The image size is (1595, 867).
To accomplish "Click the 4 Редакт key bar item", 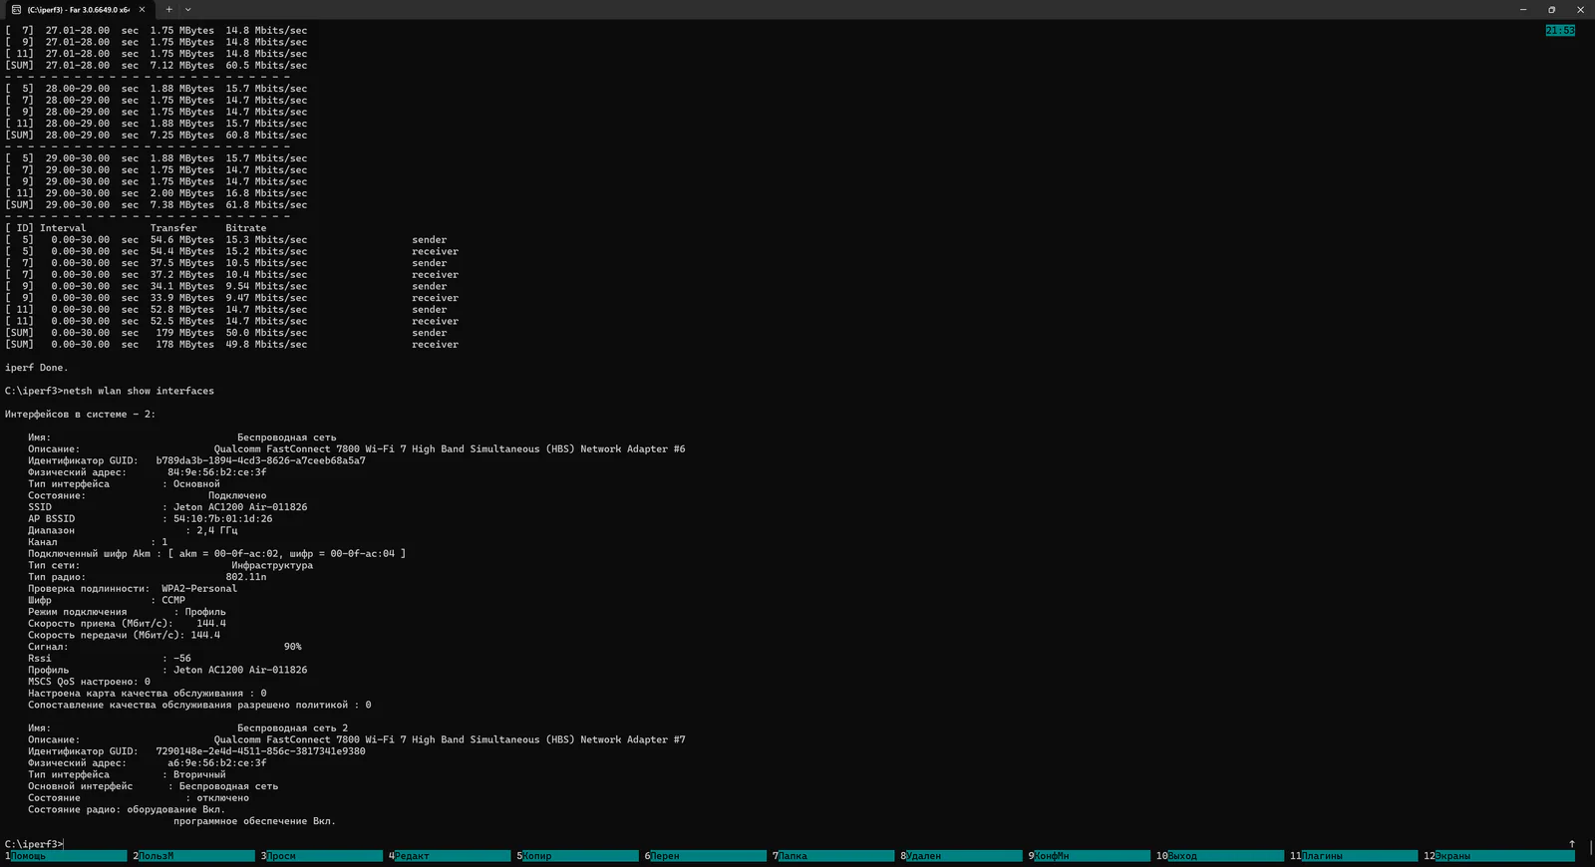I will 452,856.
